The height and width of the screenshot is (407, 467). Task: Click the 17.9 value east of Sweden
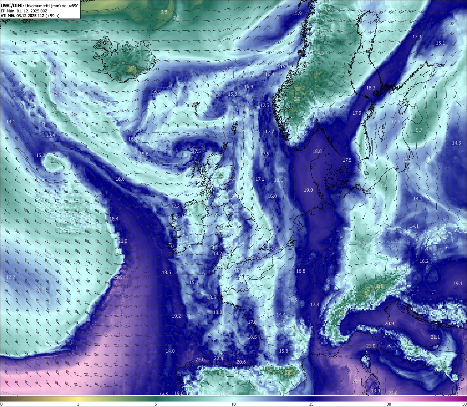[357, 113]
